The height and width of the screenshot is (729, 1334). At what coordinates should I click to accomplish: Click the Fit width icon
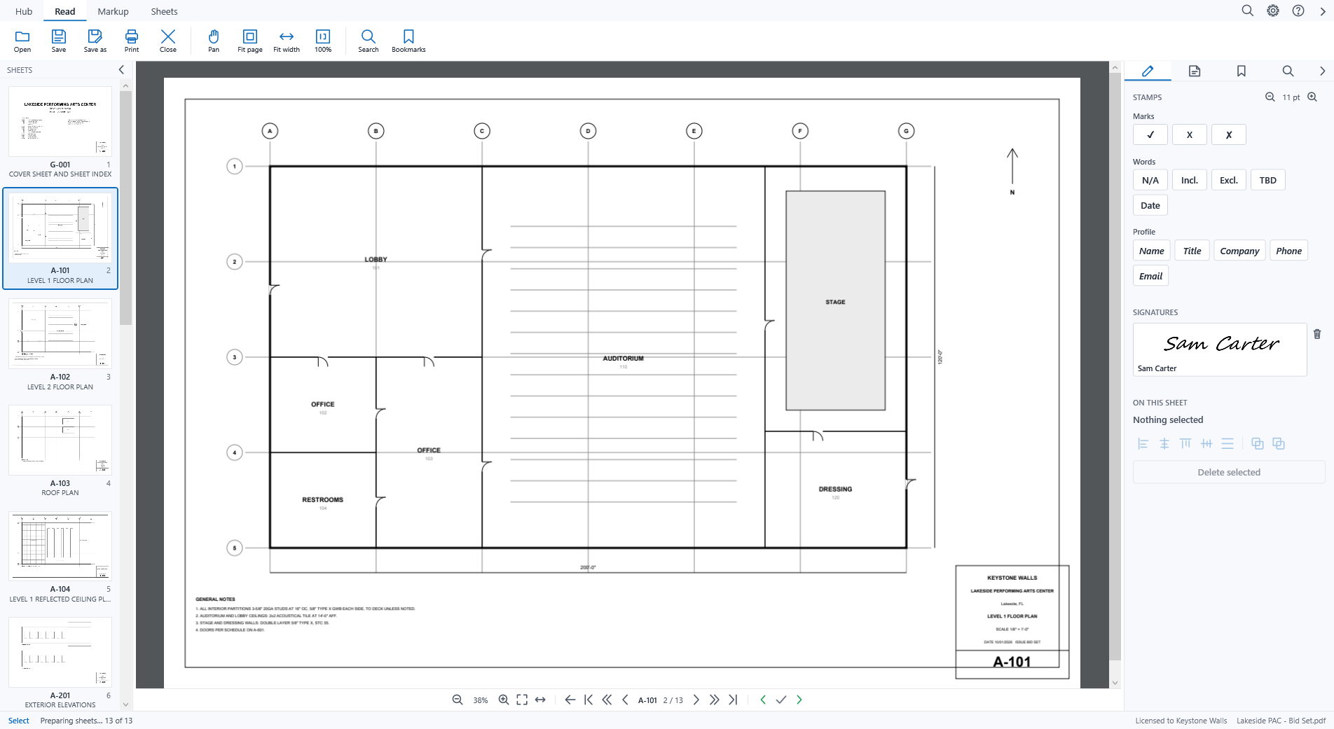tap(287, 41)
